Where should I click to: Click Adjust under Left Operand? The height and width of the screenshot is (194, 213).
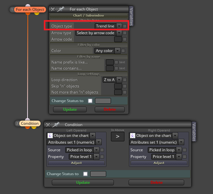76,163
